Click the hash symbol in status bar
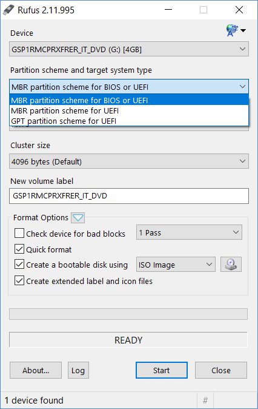 tap(205, 400)
